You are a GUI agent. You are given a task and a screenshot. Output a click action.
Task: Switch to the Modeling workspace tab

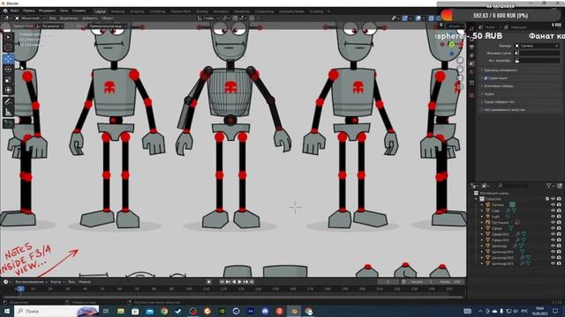coord(117,11)
